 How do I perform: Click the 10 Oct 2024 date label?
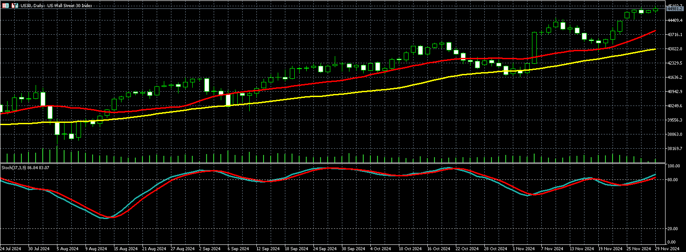410,248
